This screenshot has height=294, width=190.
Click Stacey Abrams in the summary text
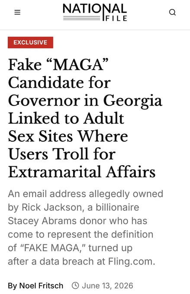(x=42, y=221)
